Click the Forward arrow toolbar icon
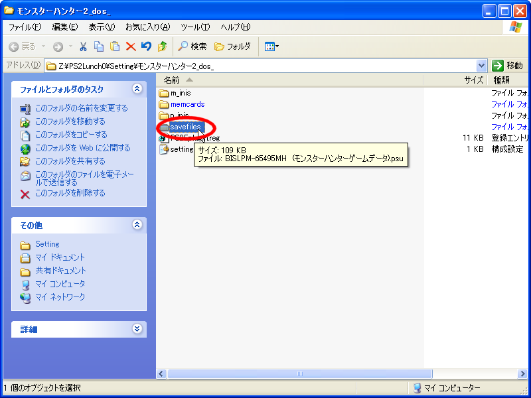The width and height of the screenshot is (531, 398). click(x=58, y=46)
